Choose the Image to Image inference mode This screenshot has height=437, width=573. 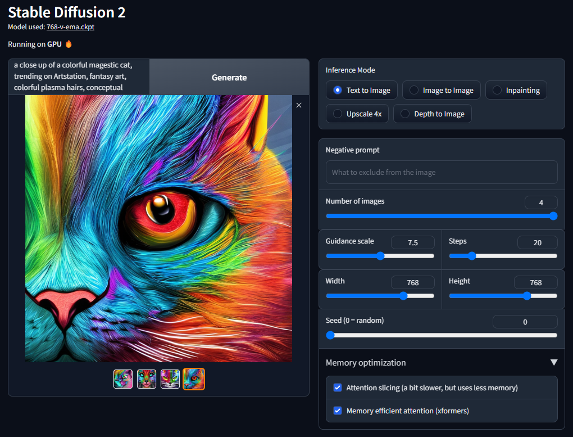[441, 90]
